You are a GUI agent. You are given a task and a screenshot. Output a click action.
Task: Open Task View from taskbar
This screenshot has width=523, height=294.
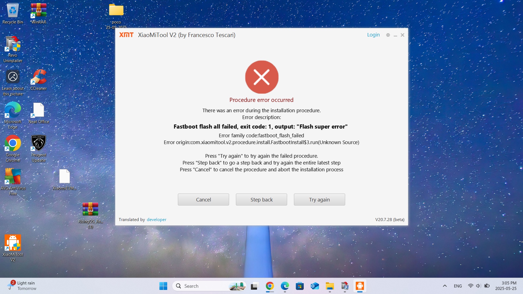coord(254,286)
